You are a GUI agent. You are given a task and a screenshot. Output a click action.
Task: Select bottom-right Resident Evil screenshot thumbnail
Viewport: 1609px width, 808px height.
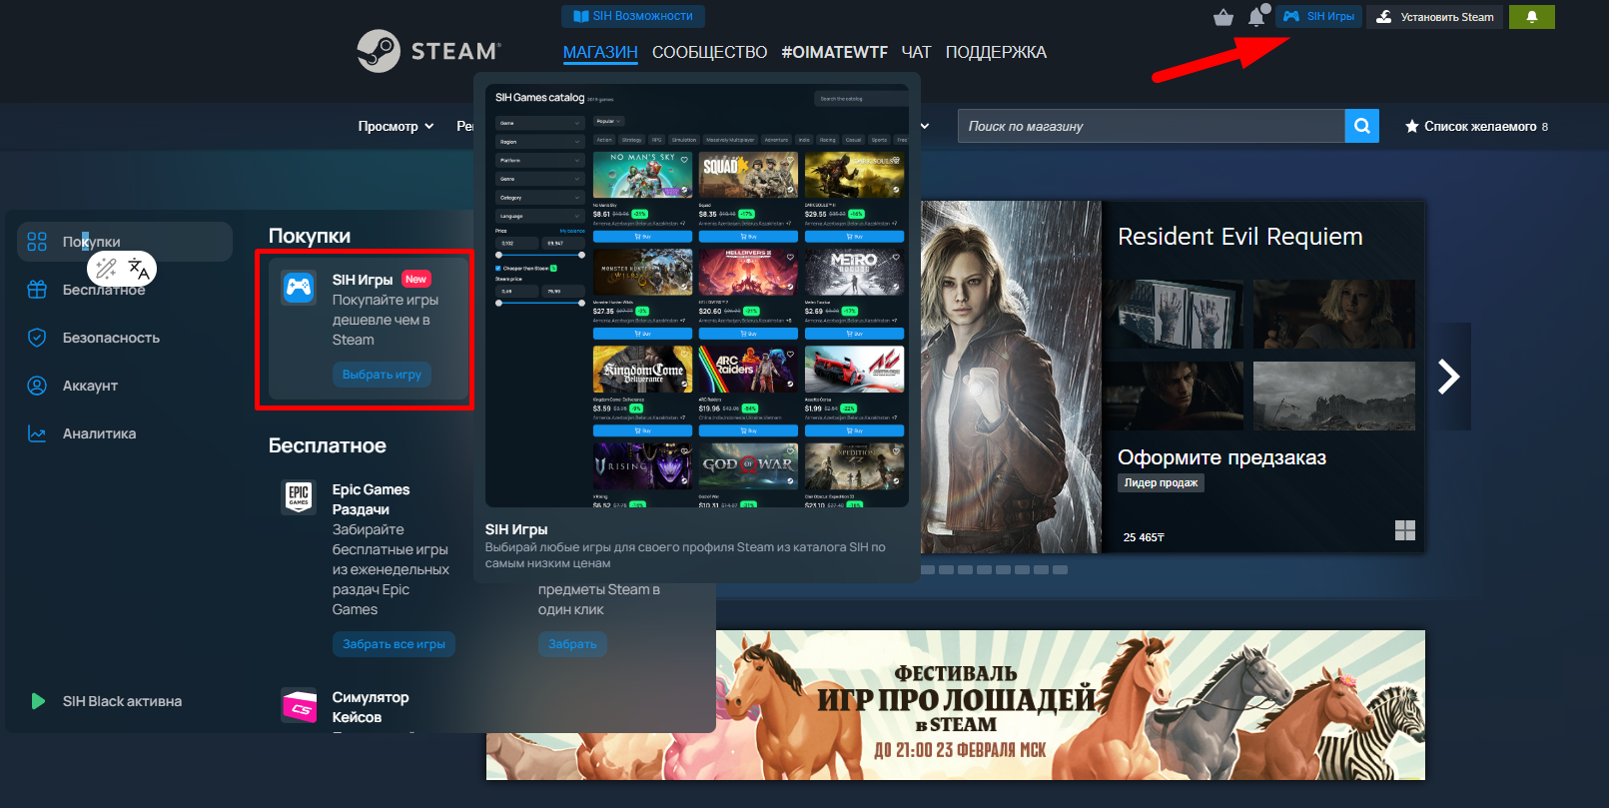[x=1334, y=396]
